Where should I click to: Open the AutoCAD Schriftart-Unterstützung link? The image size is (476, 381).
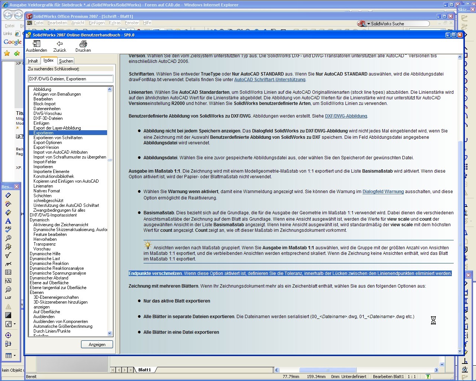tap(270, 80)
